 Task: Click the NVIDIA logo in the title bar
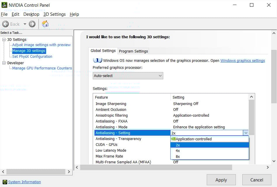tap(4, 5)
